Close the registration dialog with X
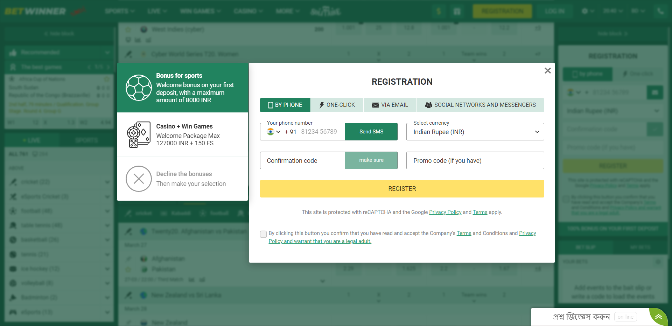This screenshot has height=326, width=672. point(548,71)
